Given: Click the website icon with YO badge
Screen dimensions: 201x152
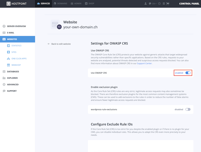Looking at the screenshot, I should tap(56, 24).
